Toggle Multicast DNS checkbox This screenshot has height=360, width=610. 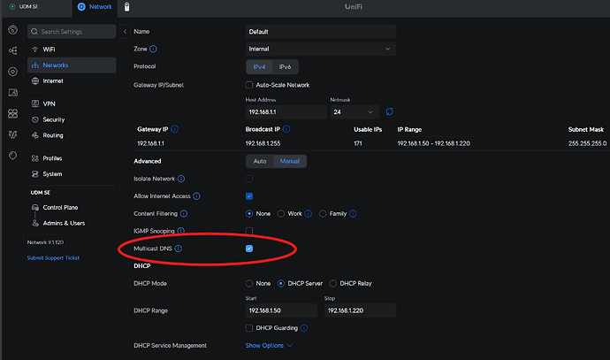pos(249,249)
